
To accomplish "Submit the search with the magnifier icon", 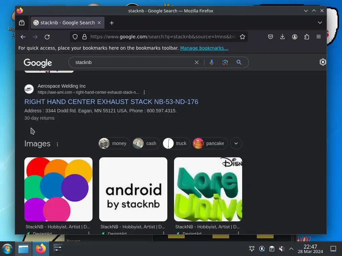I will pos(239,62).
